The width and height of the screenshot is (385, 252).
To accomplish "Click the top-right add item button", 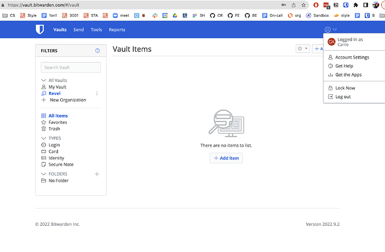I will click(318, 49).
